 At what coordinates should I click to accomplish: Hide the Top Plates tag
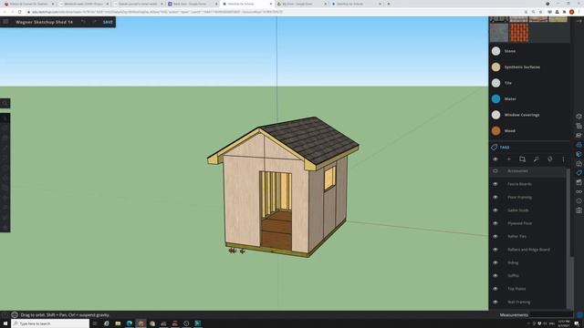click(x=495, y=289)
